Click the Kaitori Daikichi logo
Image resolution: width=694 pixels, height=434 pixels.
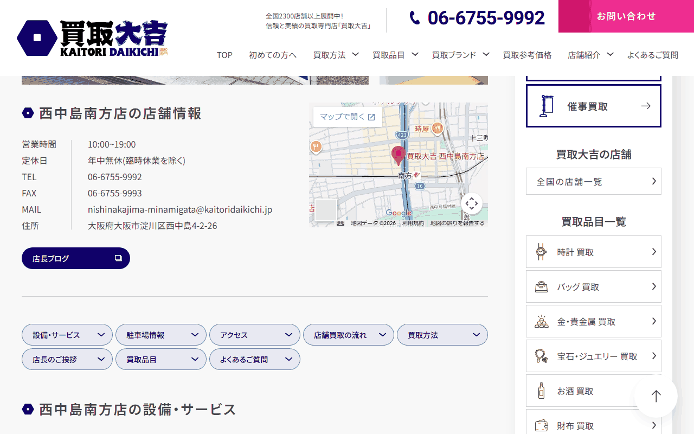(x=92, y=38)
